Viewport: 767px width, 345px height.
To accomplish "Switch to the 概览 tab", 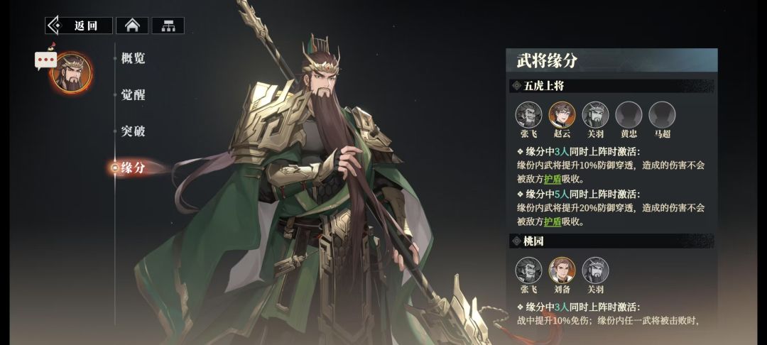I will (x=133, y=58).
